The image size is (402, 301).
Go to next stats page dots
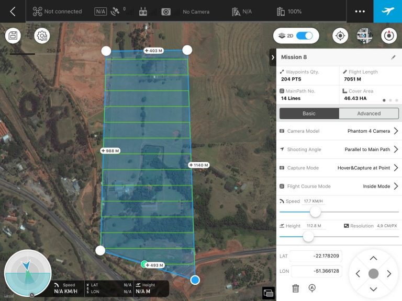(390, 100)
